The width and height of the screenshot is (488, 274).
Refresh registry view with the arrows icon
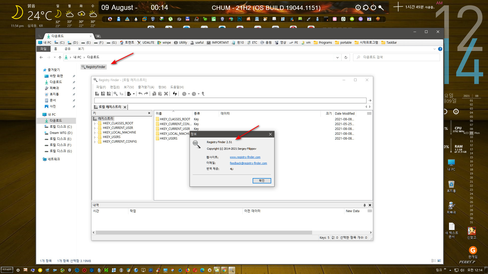[175, 94]
